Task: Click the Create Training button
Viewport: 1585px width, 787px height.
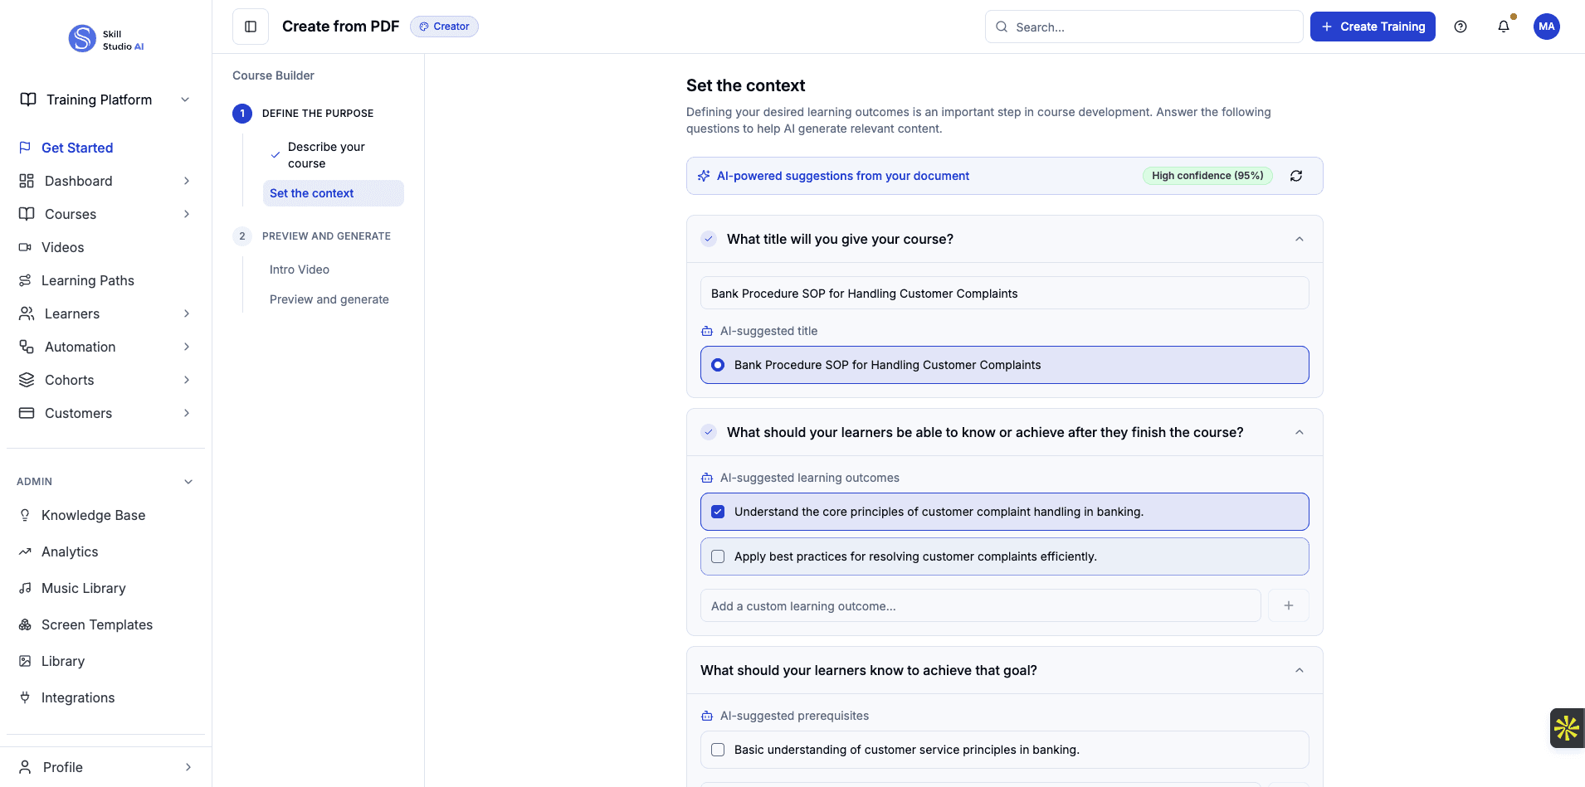Action: [x=1372, y=27]
